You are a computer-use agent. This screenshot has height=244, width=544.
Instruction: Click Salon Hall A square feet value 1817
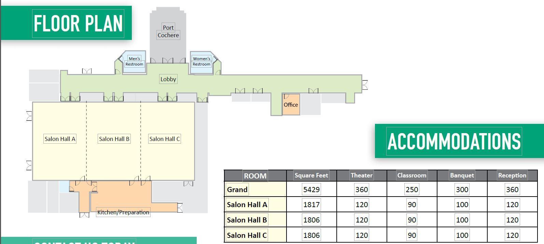click(311, 205)
